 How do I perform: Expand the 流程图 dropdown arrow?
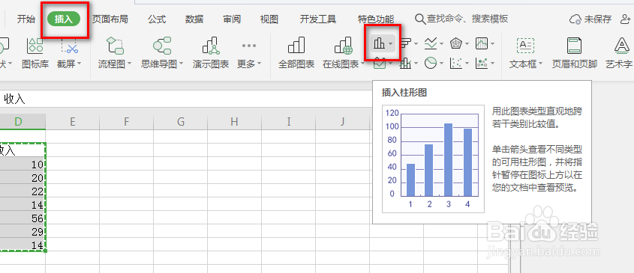[x=130, y=64]
